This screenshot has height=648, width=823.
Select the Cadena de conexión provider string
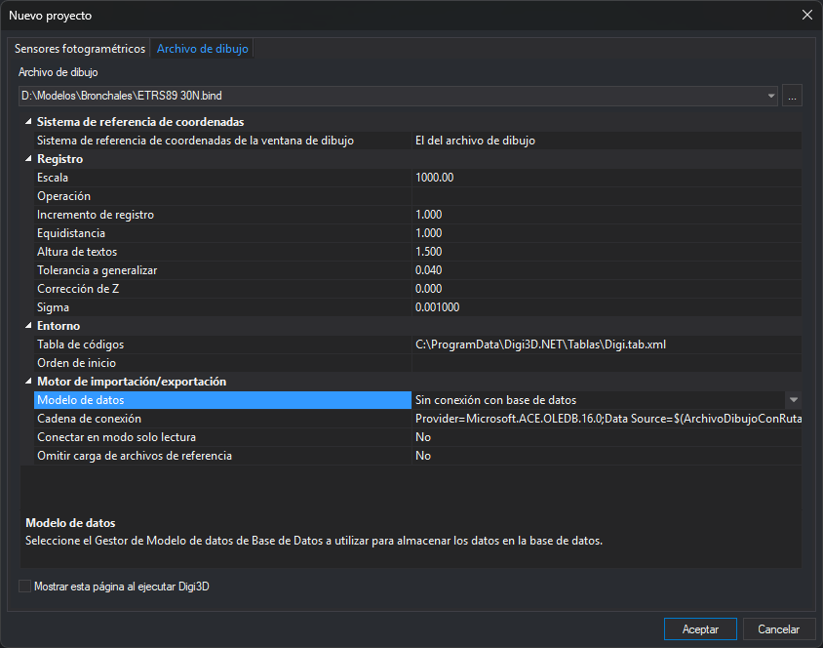pyautogui.click(x=607, y=419)
